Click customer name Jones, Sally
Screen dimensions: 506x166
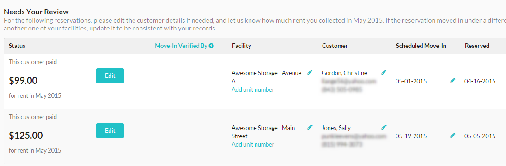click(x=336, y=128)
